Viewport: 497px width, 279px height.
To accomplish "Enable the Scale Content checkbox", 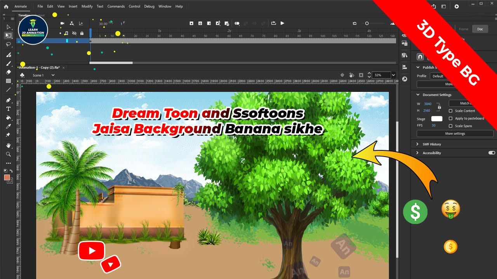I will (450, 111).
